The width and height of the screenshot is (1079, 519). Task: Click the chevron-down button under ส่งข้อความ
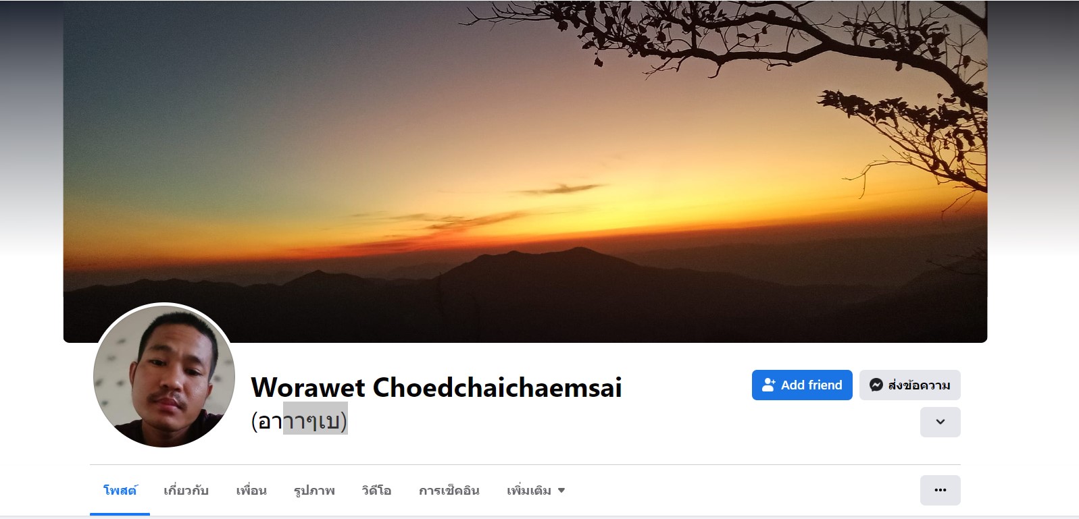[x=940, y=422]
